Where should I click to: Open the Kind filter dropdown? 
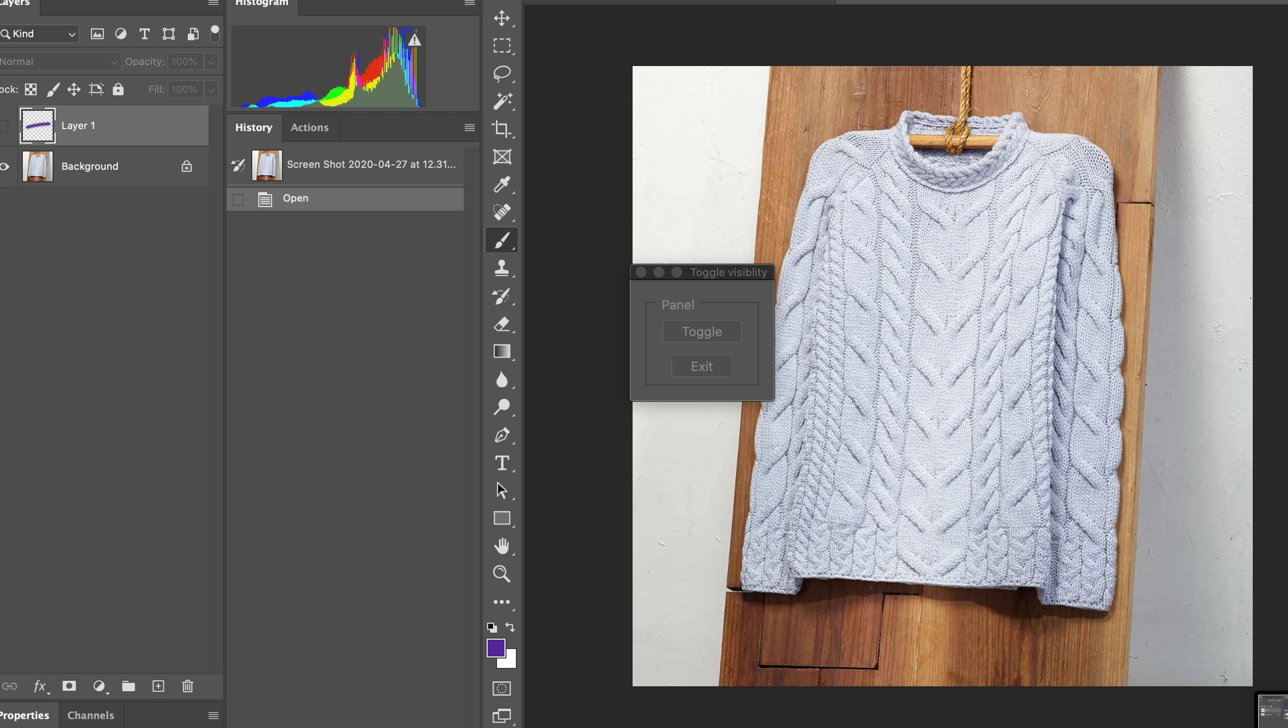[40, 34]
